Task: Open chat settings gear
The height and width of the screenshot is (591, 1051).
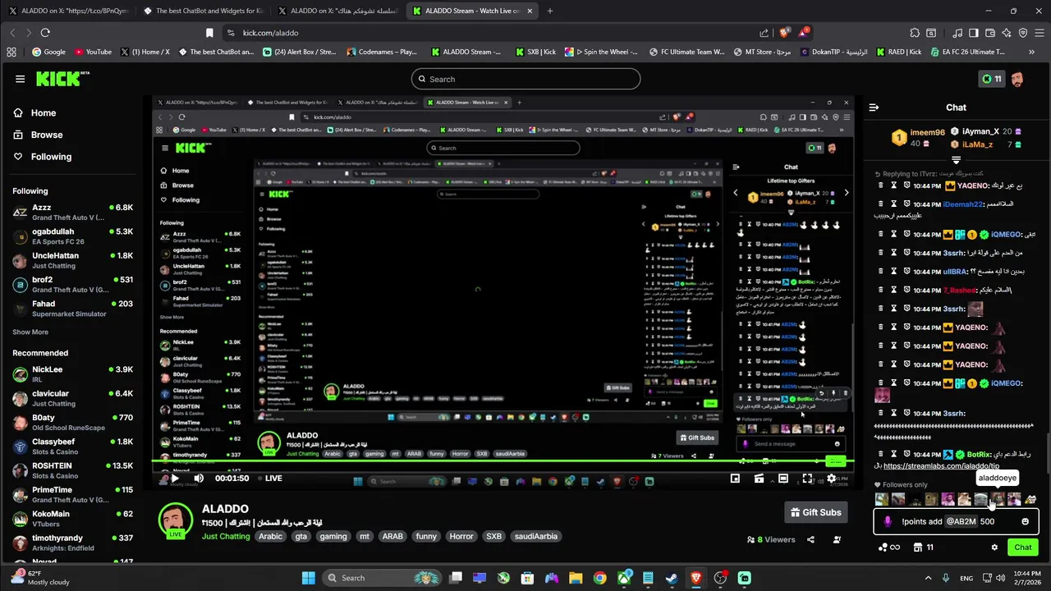Action: click(x=994, y=547)
